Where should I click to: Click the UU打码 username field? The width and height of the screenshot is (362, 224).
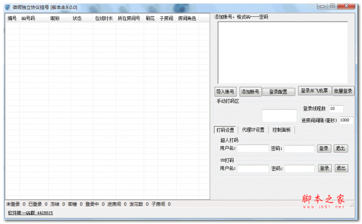(253, 168)
